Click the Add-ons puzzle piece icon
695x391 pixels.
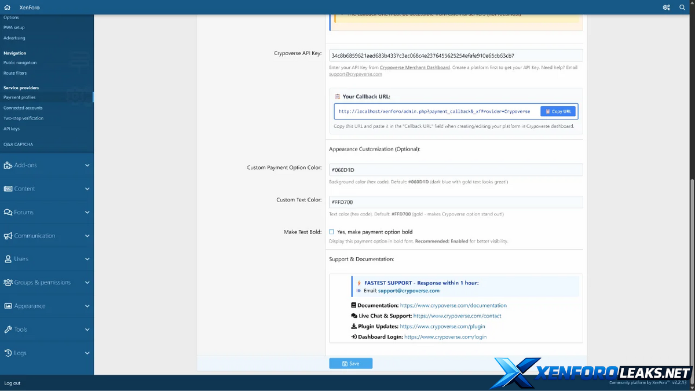[8, 165]
